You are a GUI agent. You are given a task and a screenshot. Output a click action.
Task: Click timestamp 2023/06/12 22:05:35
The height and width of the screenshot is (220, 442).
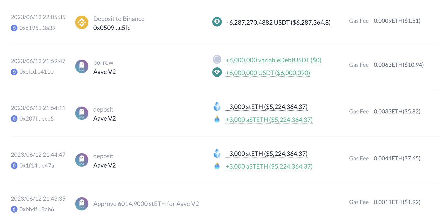point(38,17)
